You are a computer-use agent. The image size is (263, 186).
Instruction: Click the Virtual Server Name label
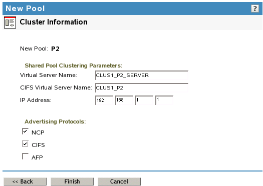49,75
